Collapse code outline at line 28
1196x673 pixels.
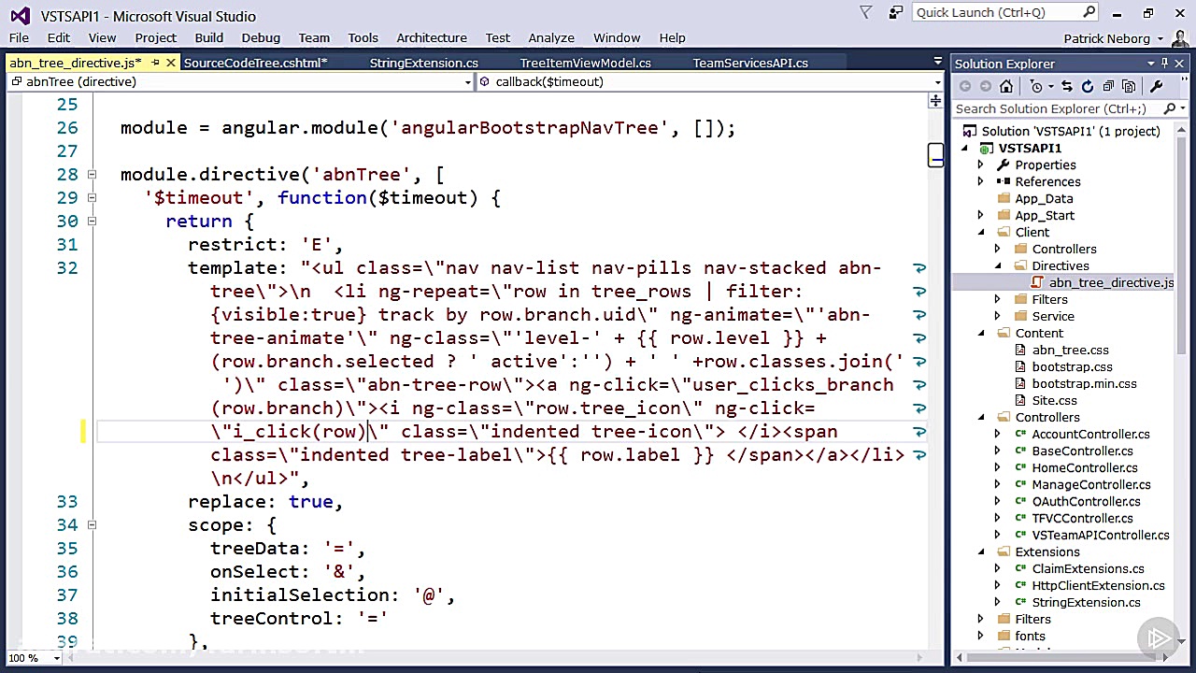pos(92,175)
